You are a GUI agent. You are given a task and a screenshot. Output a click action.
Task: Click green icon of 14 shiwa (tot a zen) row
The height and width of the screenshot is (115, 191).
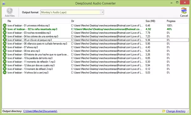(x=4, y=73)
